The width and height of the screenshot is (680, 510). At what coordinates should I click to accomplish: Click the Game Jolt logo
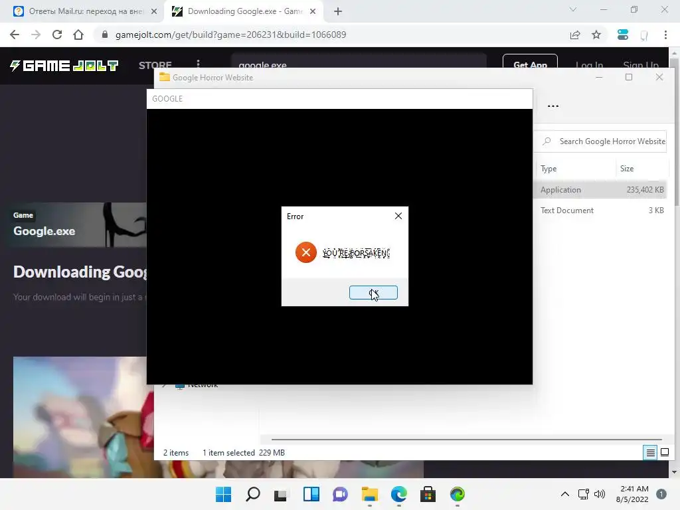pos(64,66)
